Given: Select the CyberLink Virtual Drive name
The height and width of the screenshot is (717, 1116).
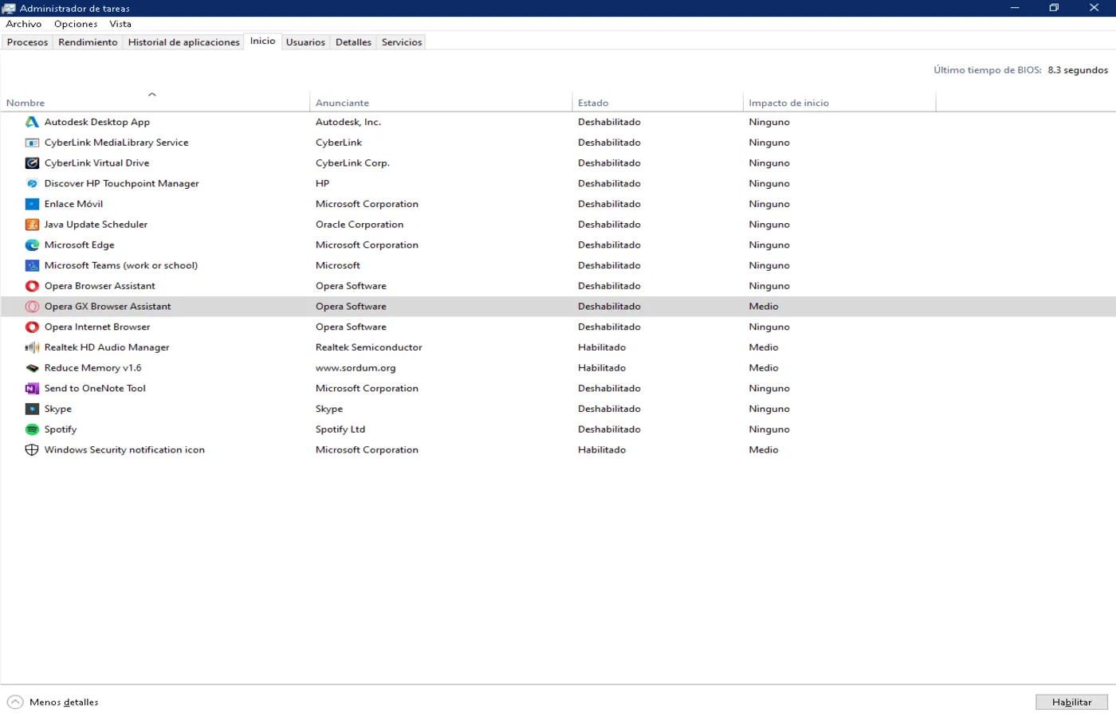Looking at the screenshot, I should (x=96, y=163).
